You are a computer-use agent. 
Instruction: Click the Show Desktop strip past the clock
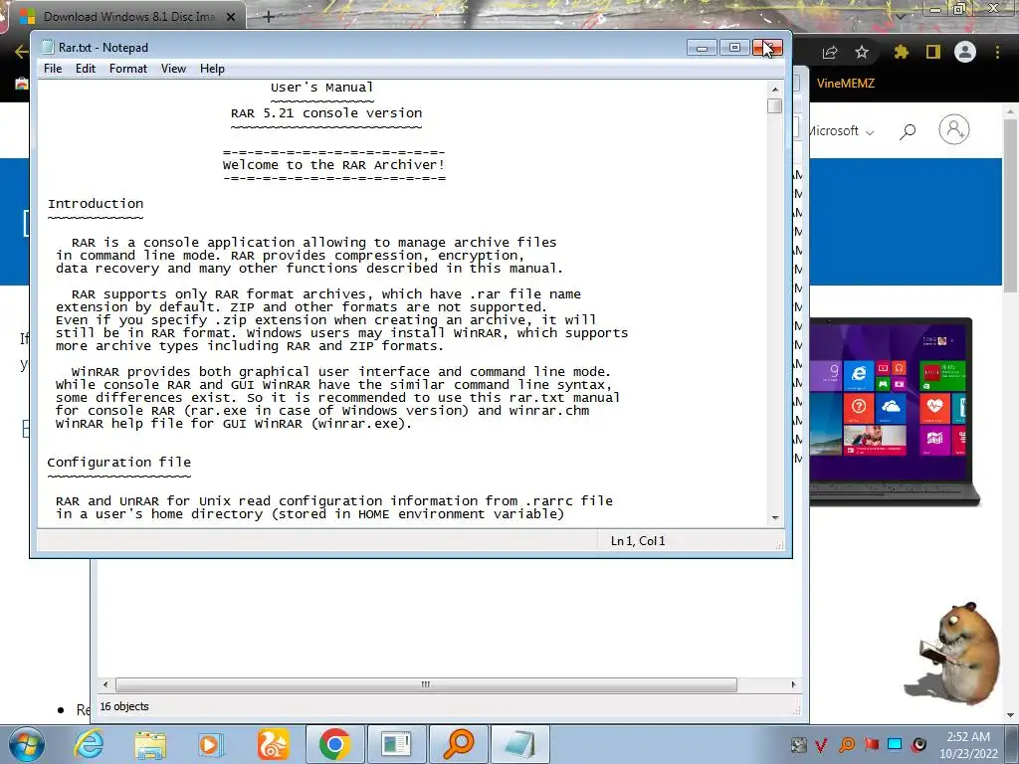coord(1014,744)
